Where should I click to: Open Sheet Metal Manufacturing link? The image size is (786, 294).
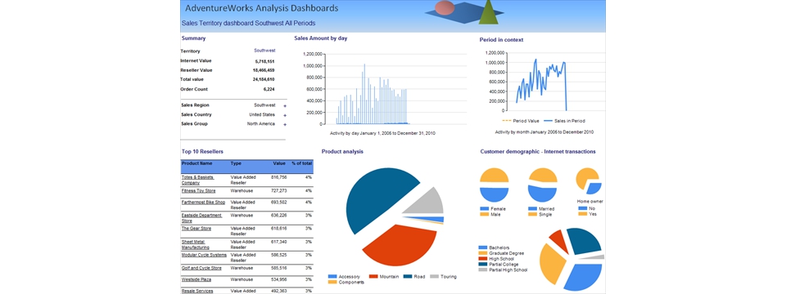(196, 244)
